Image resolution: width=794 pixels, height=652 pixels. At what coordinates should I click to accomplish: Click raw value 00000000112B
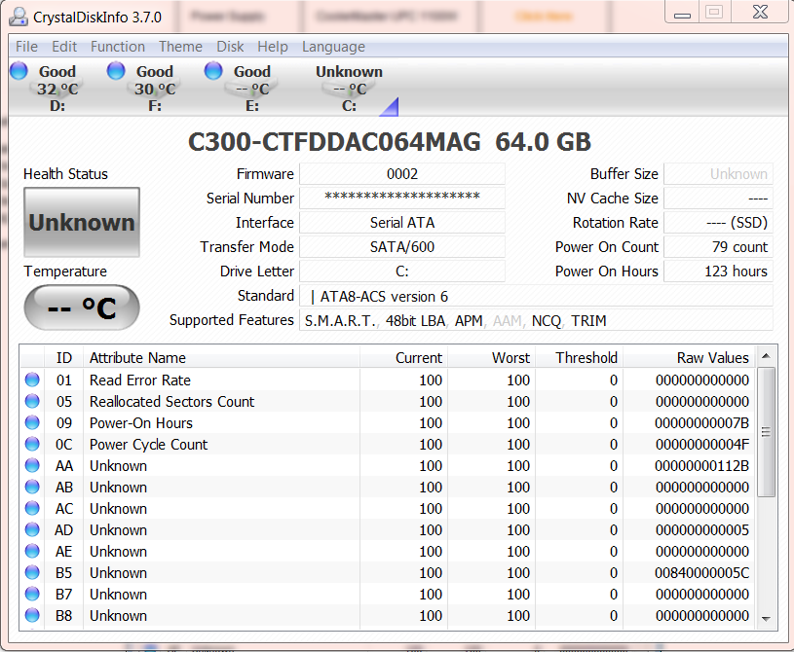(701, 466)
